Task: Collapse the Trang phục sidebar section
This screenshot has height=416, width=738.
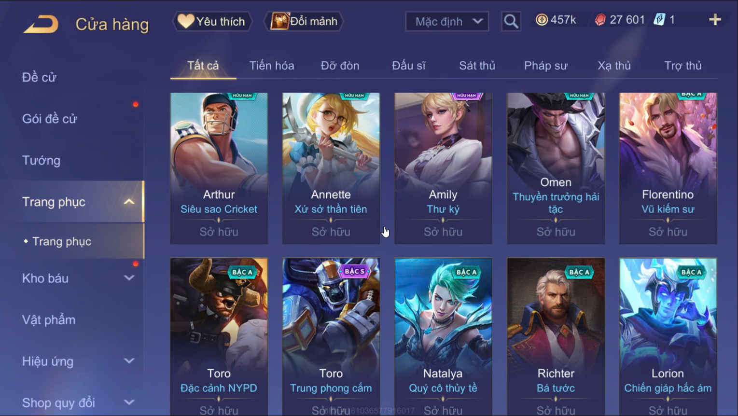Action: [x=129, y=202]
